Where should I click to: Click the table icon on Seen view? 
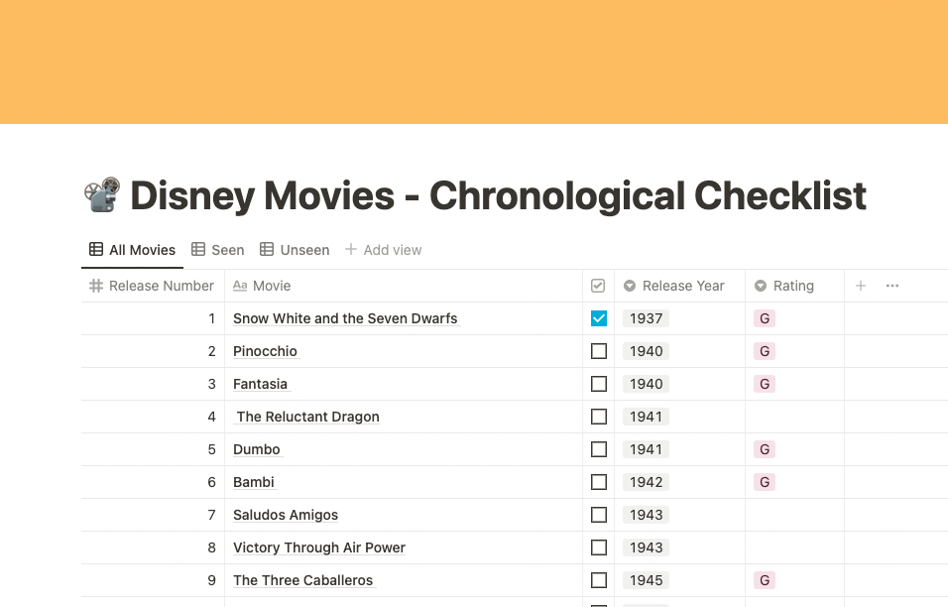pyautogui.click(x=198, y=250)
